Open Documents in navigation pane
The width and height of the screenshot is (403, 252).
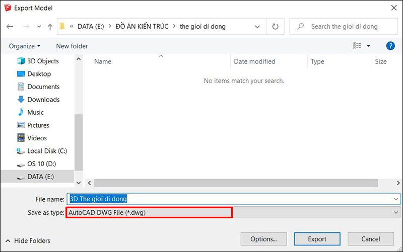pos(43,87)
